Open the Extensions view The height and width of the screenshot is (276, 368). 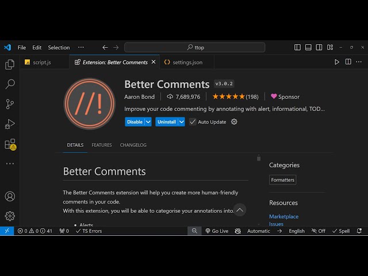10,144
